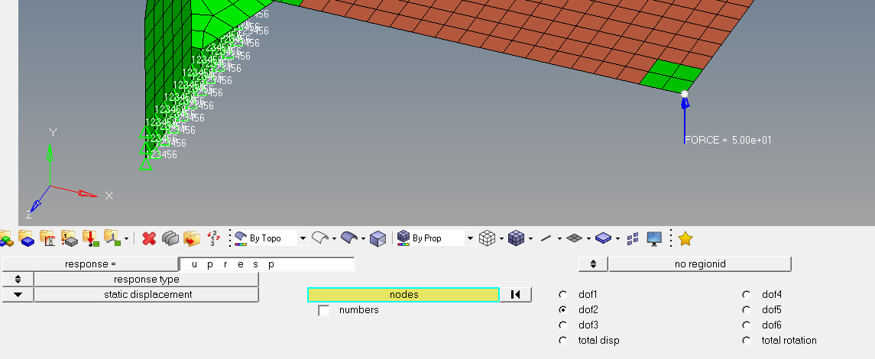Select the dof4 radio button
The image size is (875, 359).
746,294
